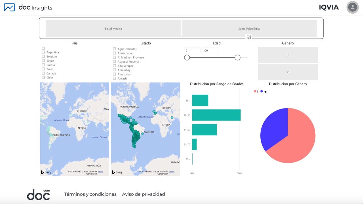Click the pink f legend dot

[255, 91]
